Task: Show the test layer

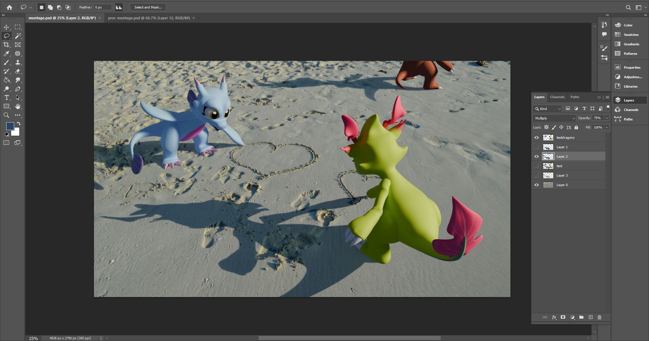Action: pyautogui.click(x=536, y=166)
